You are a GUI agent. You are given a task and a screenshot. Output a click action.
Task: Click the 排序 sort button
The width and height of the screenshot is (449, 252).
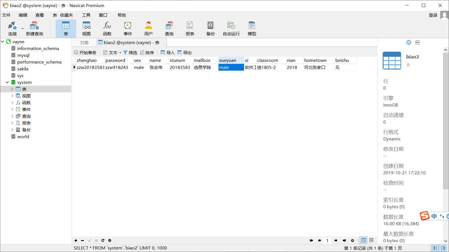(147, 53)
